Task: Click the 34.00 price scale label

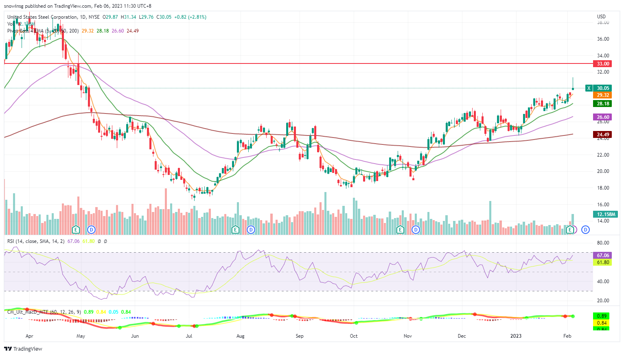Action: point(603,56)
